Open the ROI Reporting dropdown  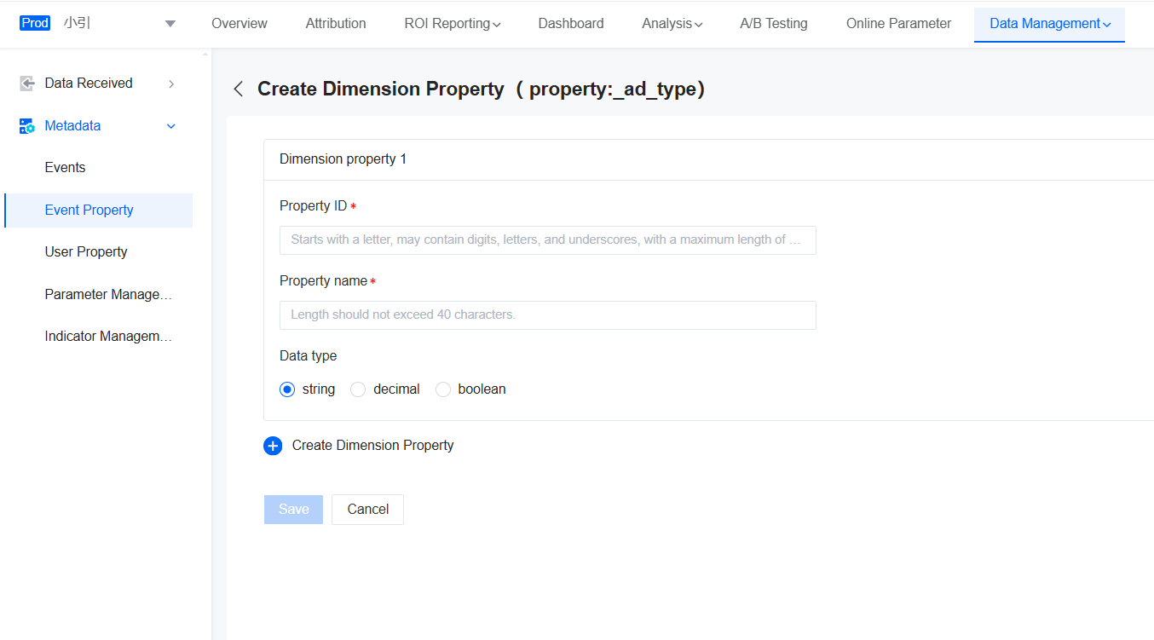coord(452,23)
